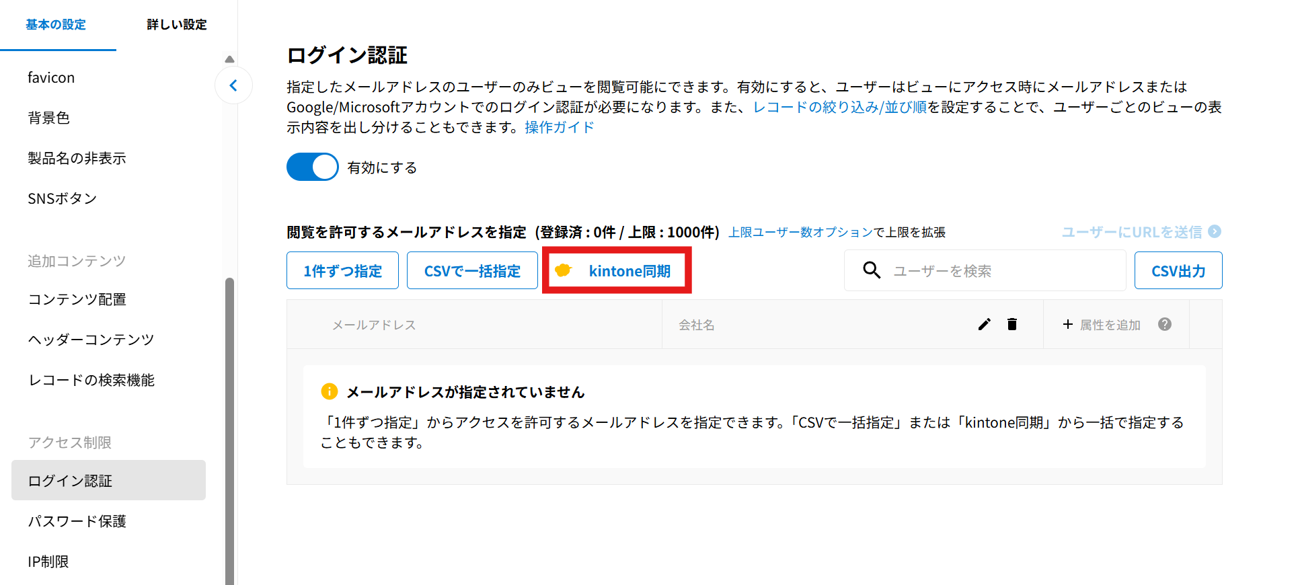Viewport: 1298px width, 585px height.
Task: Click the trash delete icon for 会社名 column
Action: 1011,325
